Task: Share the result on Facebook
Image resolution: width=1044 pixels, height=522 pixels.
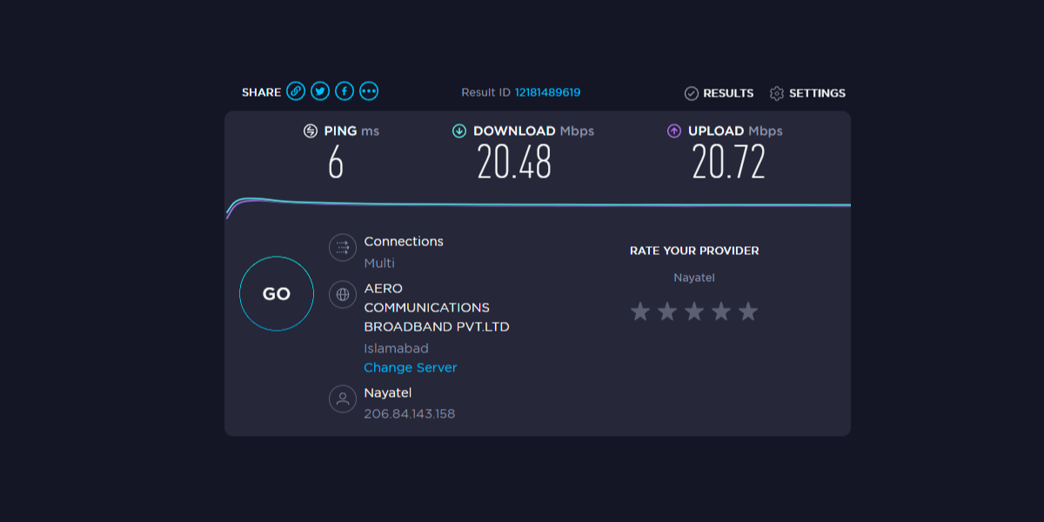Action: click(345, 91)
